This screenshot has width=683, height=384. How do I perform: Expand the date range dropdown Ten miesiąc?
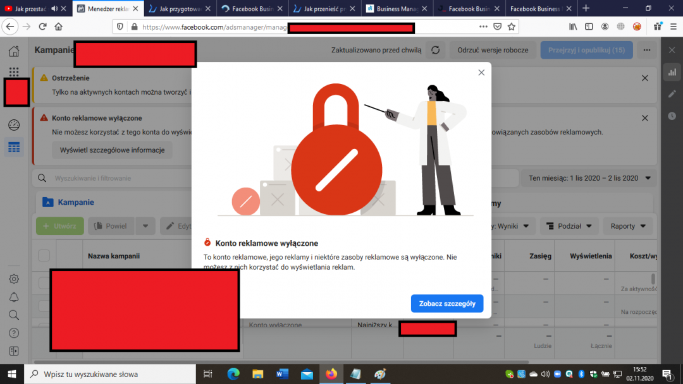589,179
